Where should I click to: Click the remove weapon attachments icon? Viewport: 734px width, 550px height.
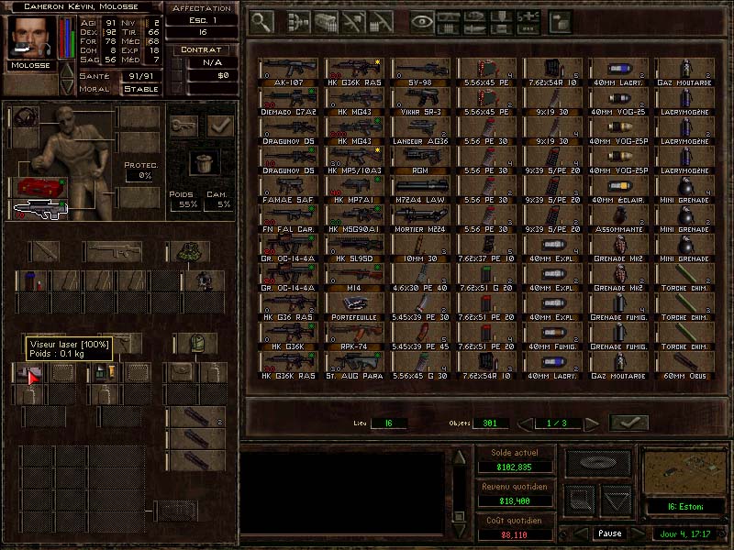(x=353, y=22)
